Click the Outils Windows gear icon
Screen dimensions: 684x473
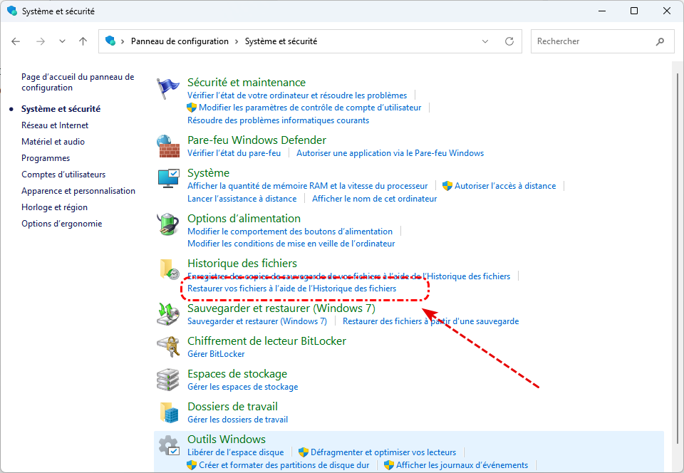168,445
